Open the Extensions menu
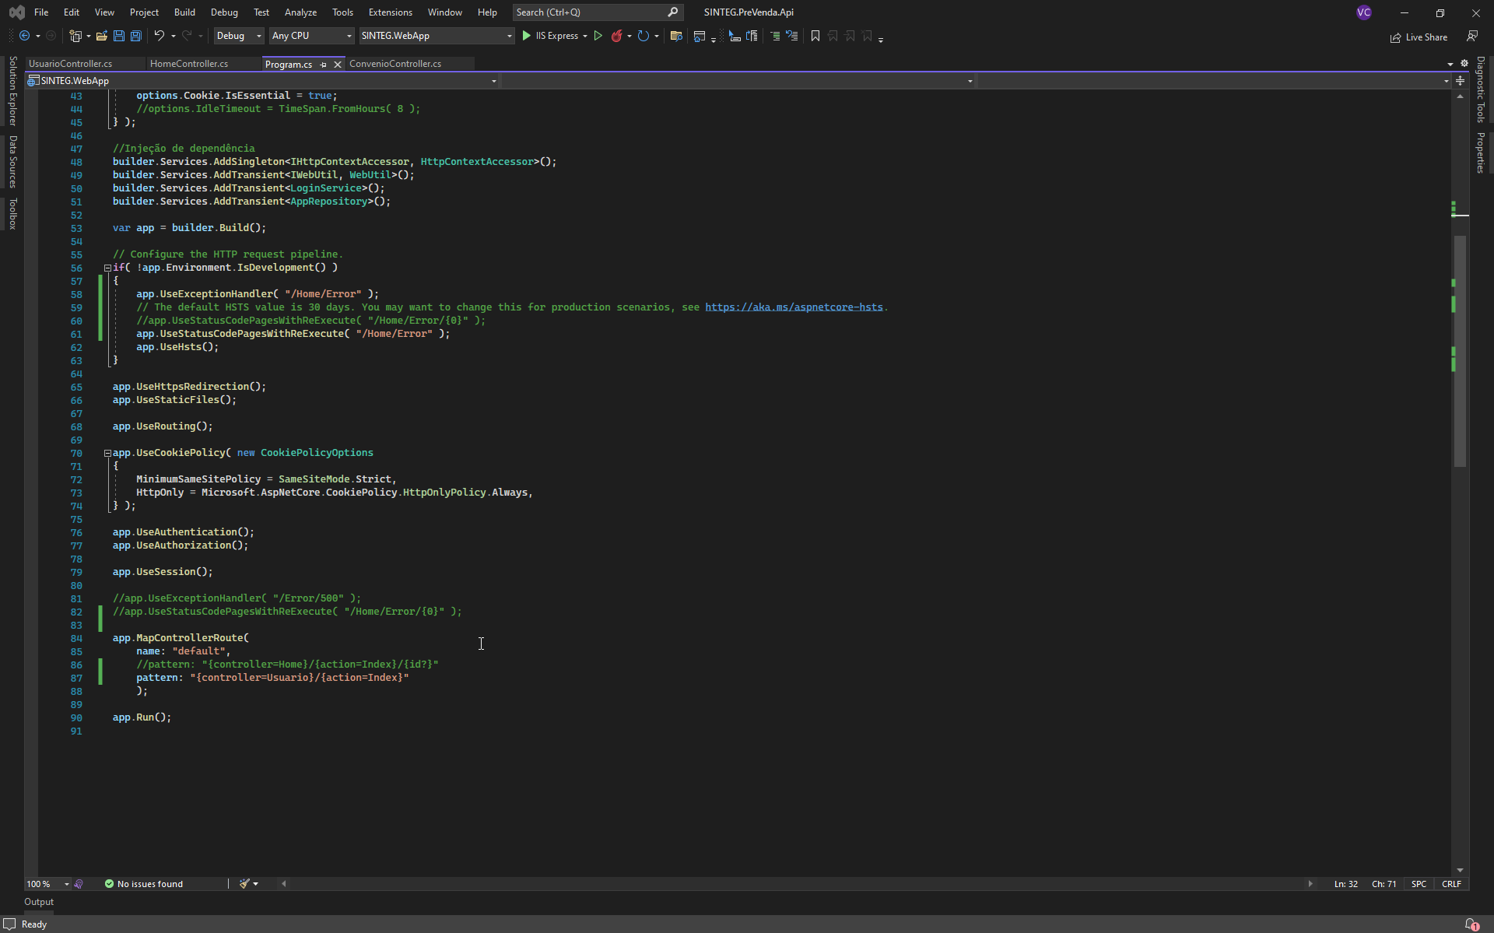 click(390, 12)
